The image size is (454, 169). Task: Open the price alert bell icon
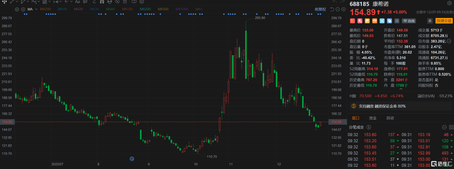click(x=430, y=21)
